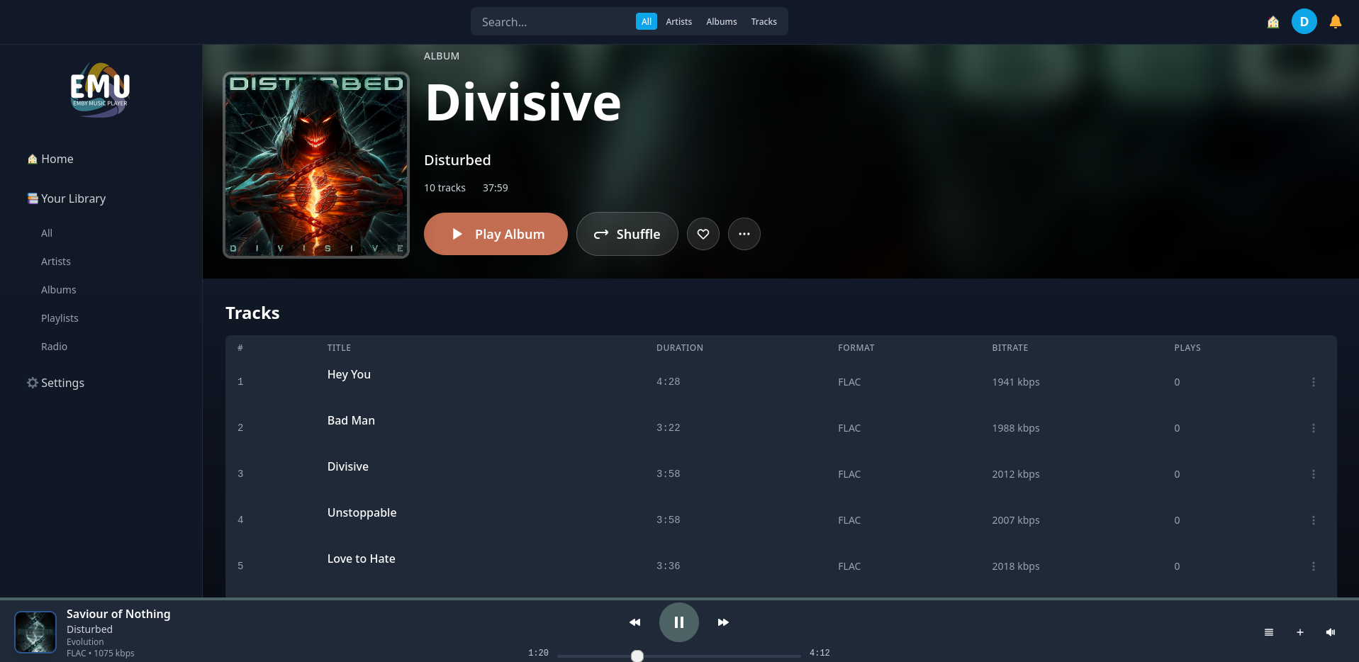1359x662 pixels.
Task: Play track Love to Hate
Action: (361, 559)
